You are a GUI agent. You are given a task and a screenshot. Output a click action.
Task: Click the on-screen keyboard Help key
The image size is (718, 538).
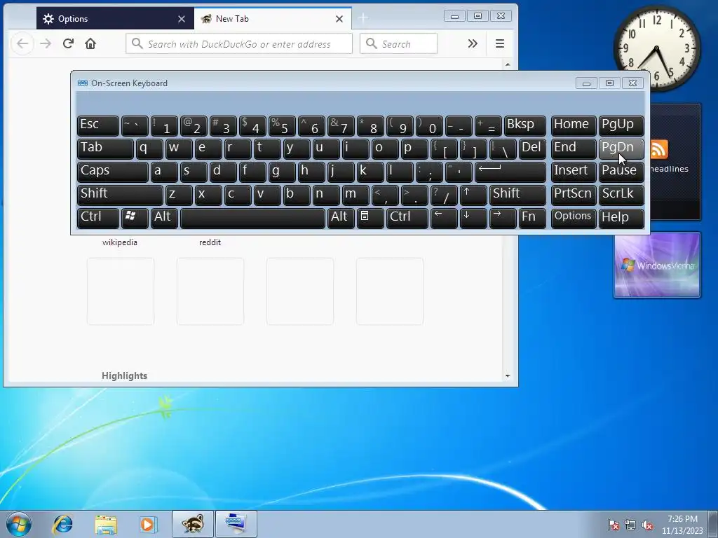(x=621, y=218)
